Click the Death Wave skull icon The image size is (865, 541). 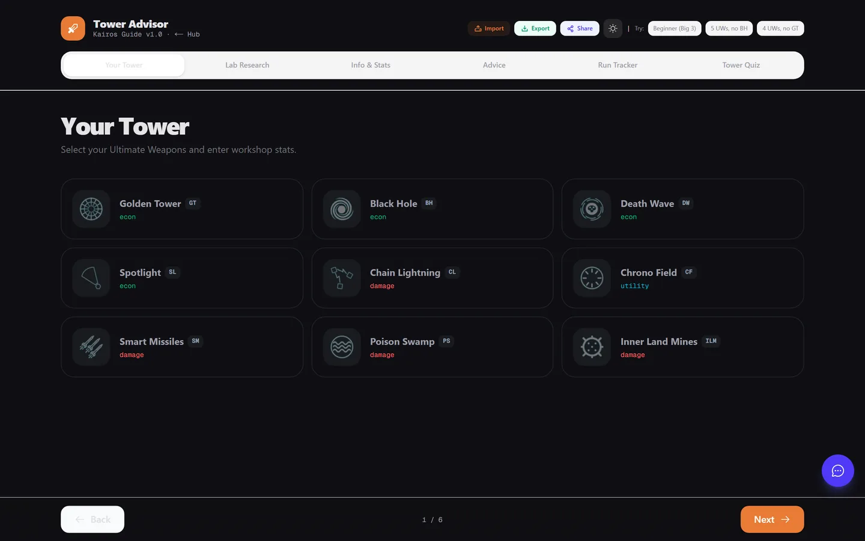[x=592, y=209]
